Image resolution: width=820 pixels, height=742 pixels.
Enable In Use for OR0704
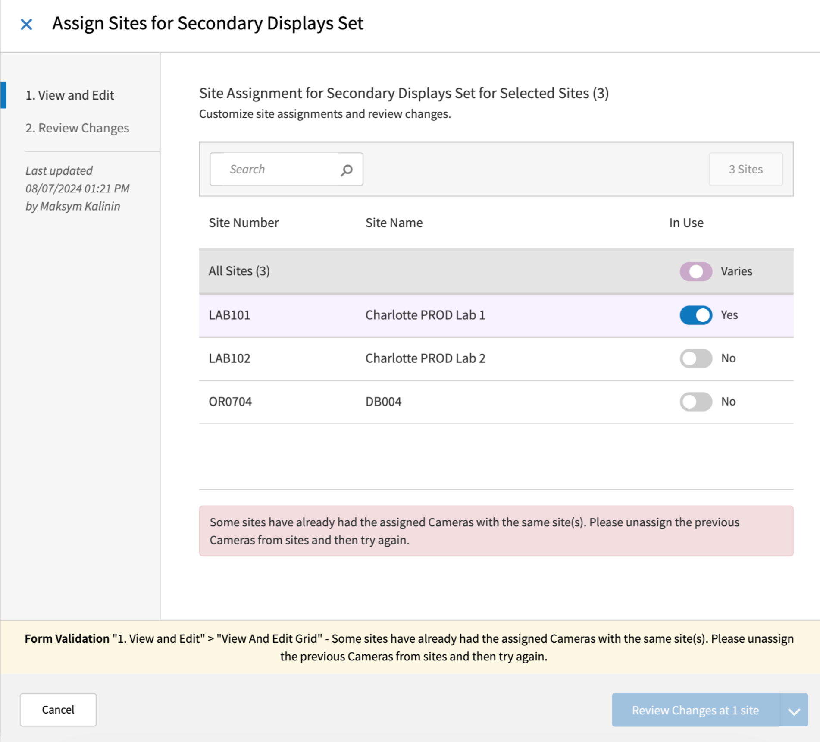point(695,402)
